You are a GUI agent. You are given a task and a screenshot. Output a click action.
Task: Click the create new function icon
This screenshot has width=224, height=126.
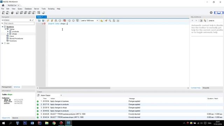click(34, 13)
